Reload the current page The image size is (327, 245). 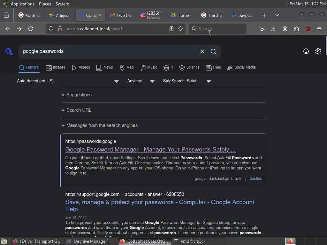tap(31, 29)
